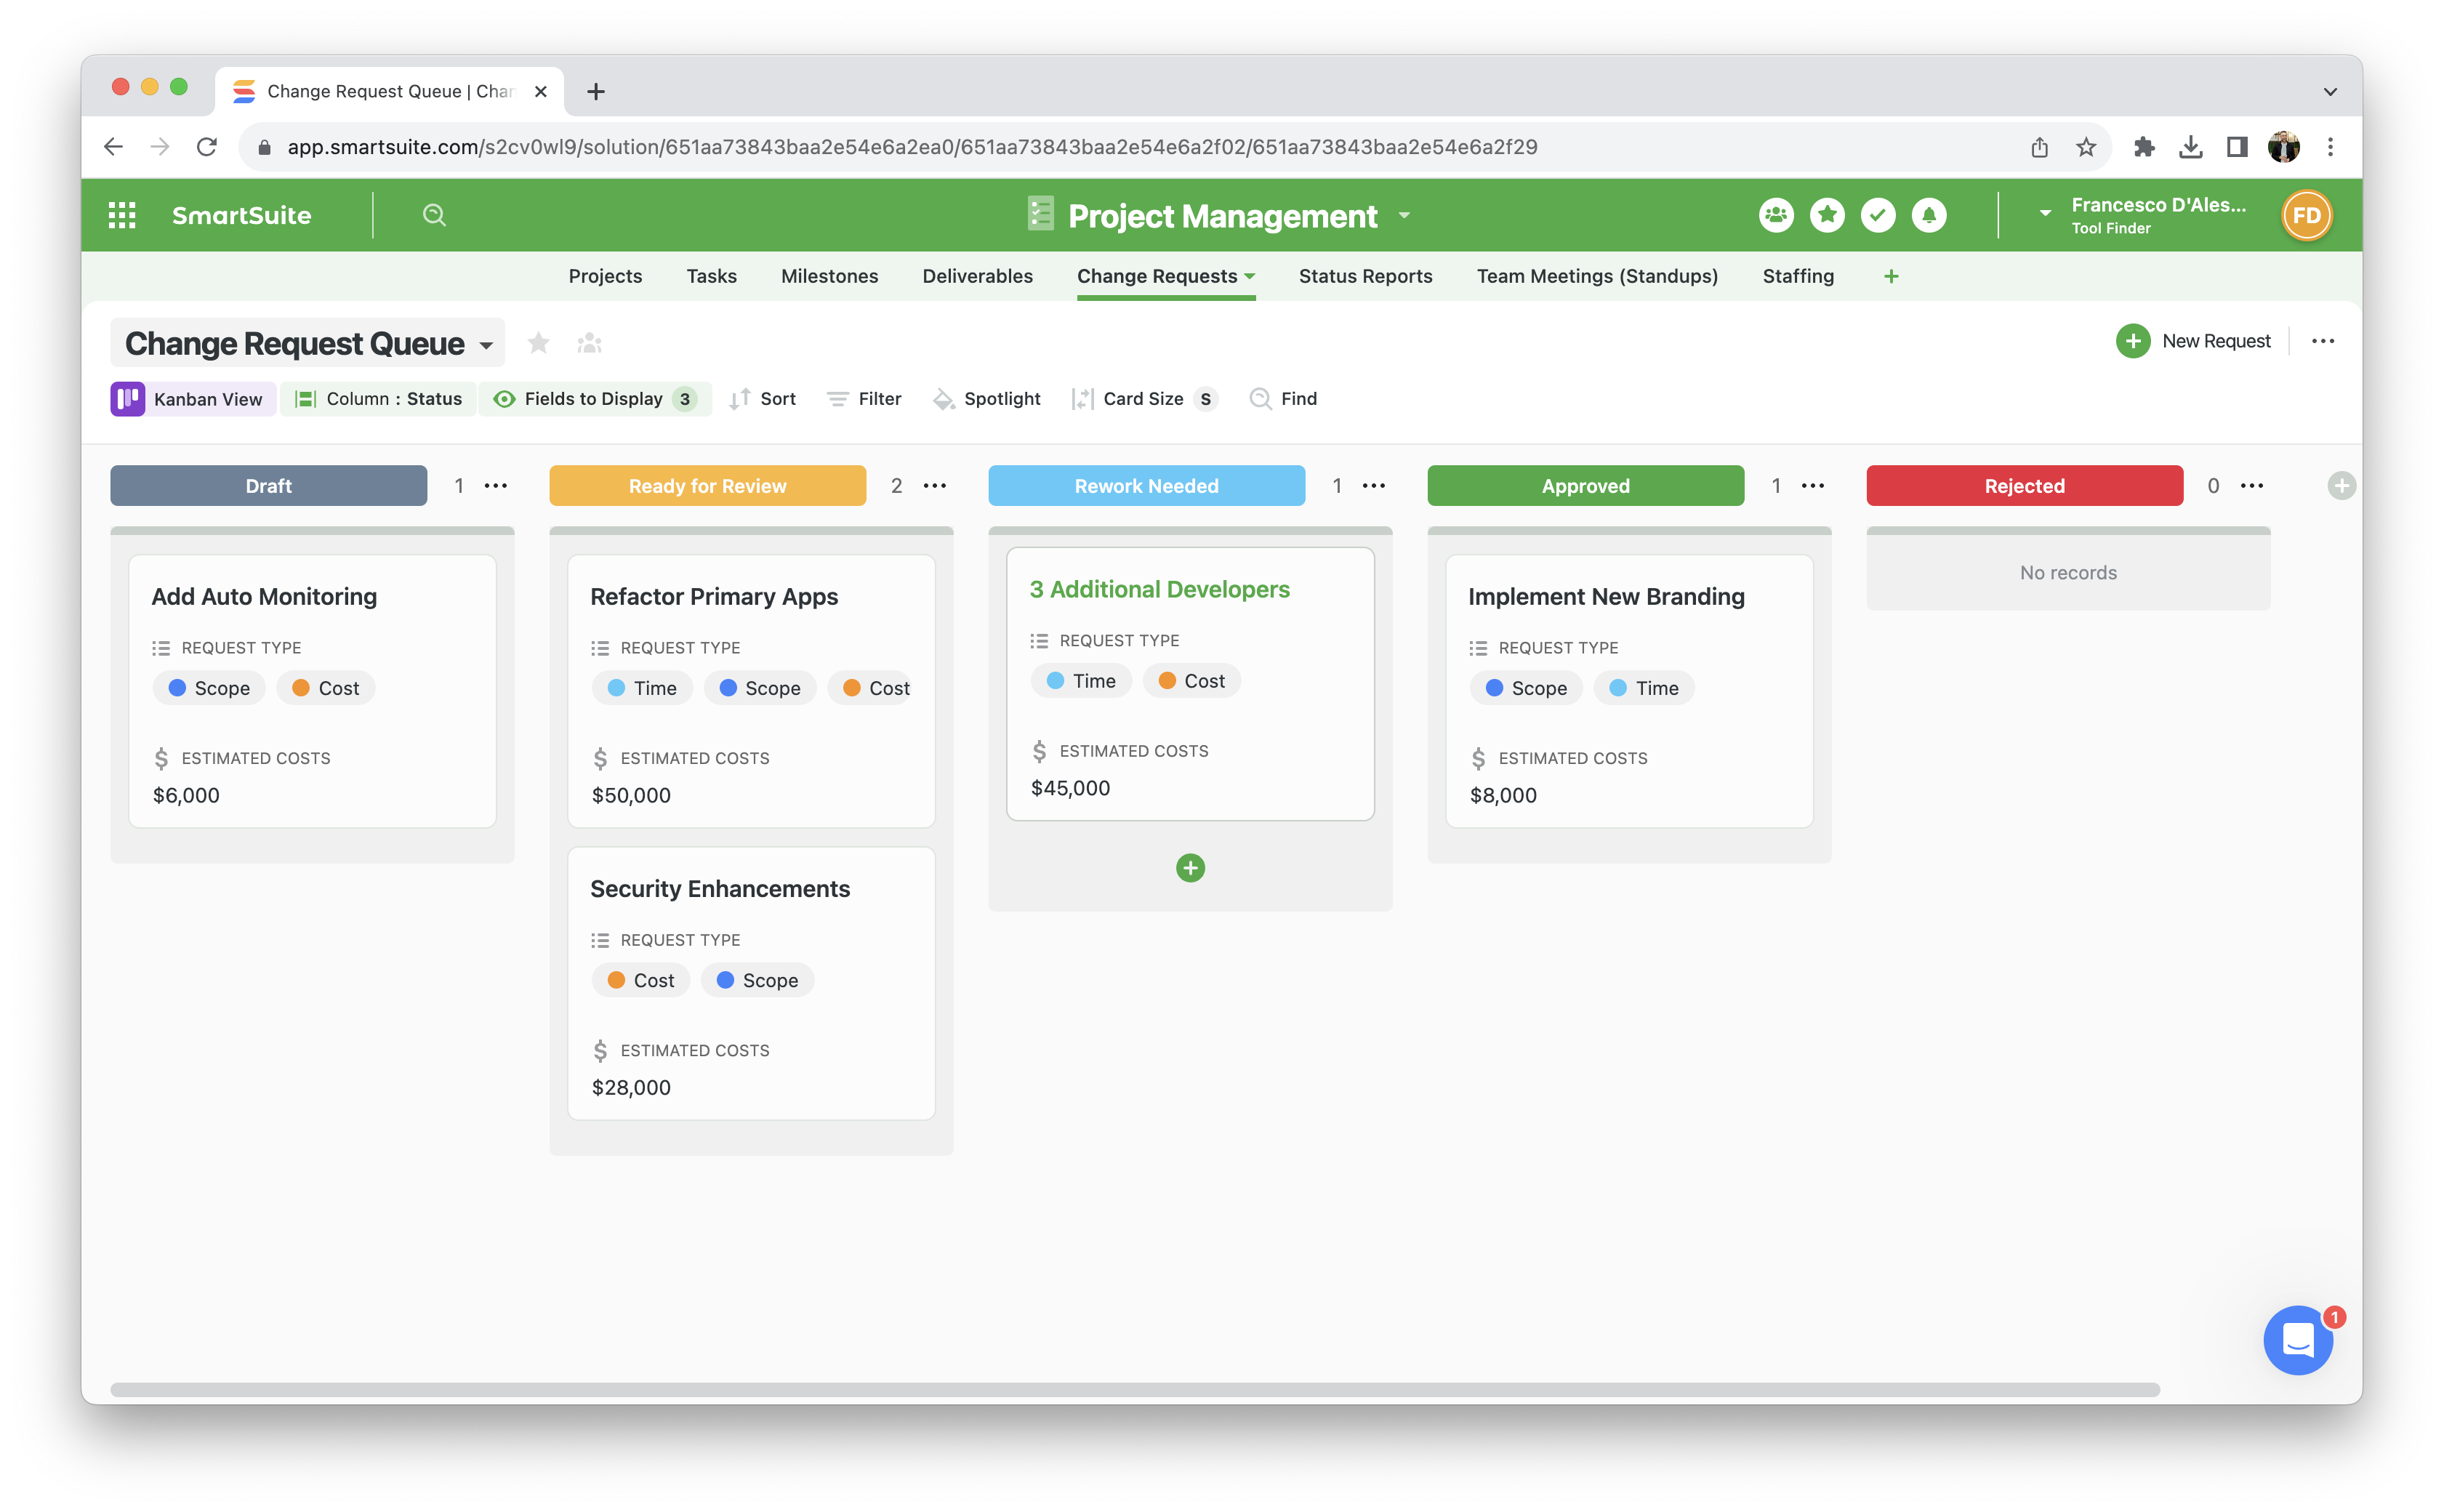Select the Status Reports tab
The width and height of the screenshot is (2444, 1512).
pyautogui.click(x=1365, y=276)
